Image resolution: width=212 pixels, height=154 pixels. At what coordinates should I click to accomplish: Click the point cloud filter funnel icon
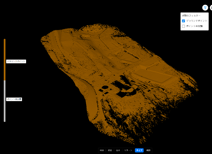pyautogui.click(x=205, y=8)
